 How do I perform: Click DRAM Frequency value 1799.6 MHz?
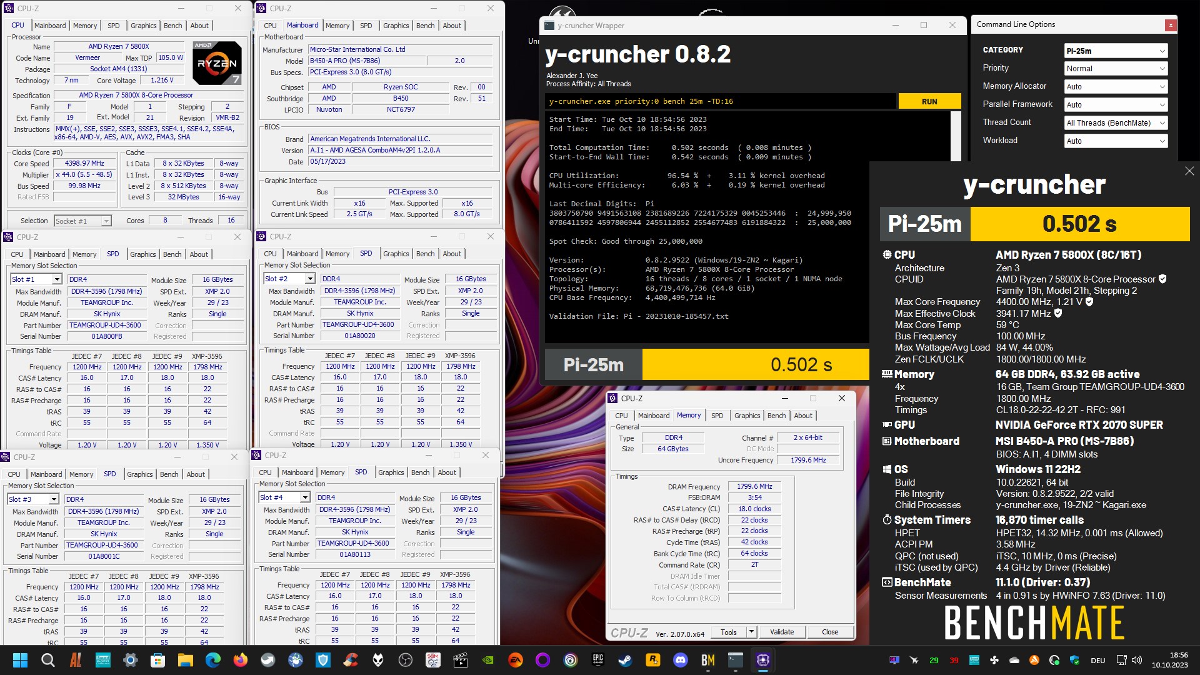(754, 486)
